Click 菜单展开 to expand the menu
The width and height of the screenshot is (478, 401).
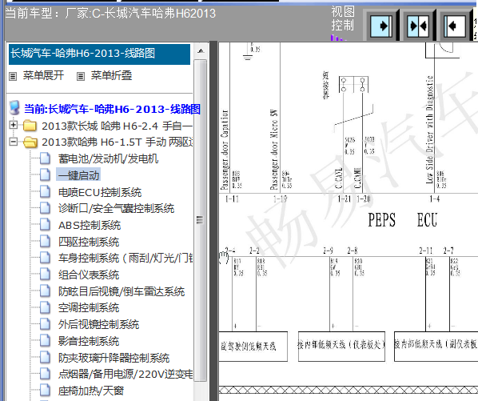(x=43, y=75)
